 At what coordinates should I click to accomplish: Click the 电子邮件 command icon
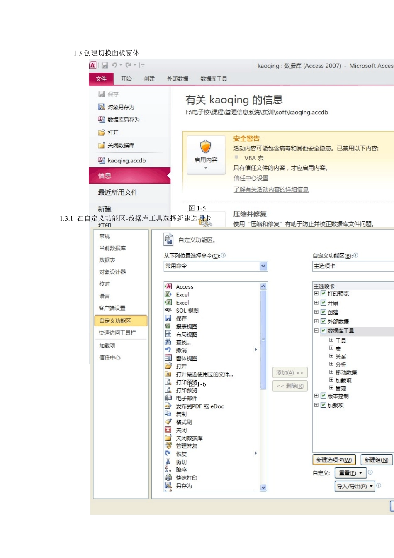pos(168,398)
